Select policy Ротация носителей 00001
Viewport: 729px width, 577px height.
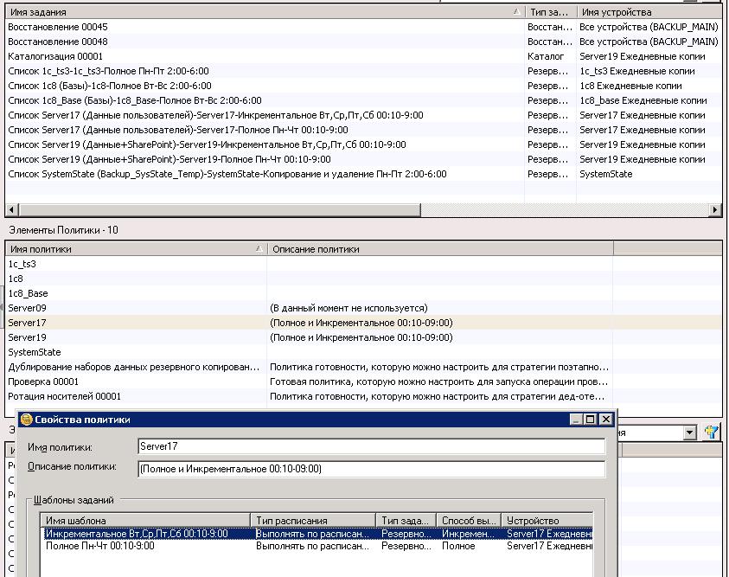[65, 396]
